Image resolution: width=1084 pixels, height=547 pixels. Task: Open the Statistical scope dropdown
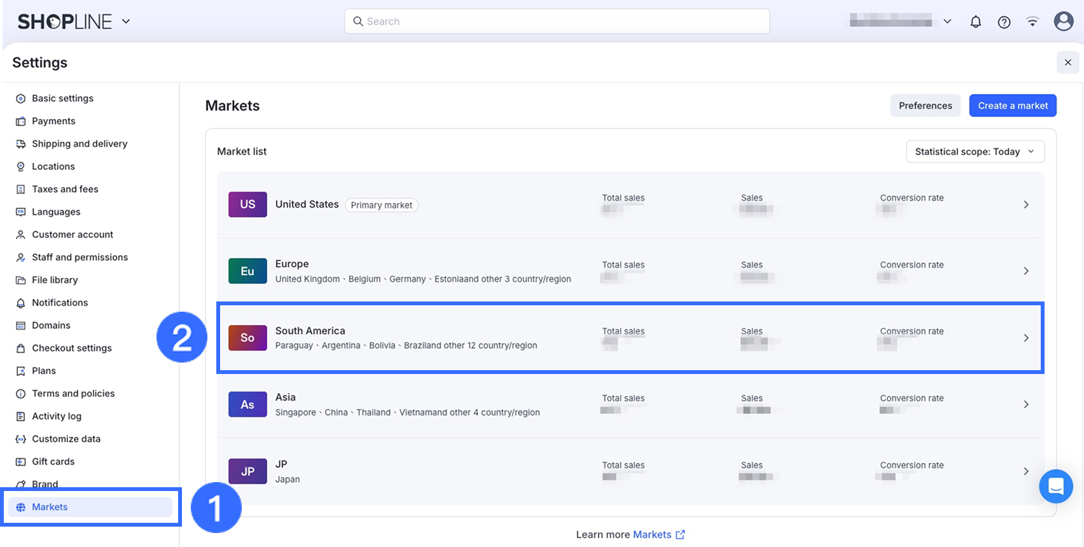975,151
